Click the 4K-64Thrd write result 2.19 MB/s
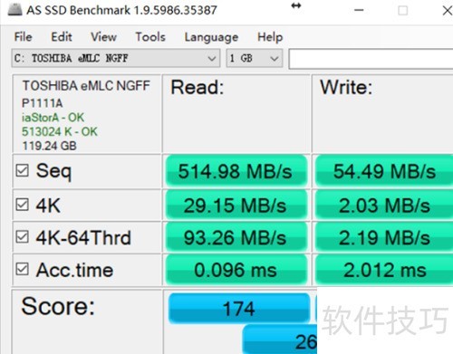Image resolution: width=453 pixels, height=354 pixels. [384, 237]
